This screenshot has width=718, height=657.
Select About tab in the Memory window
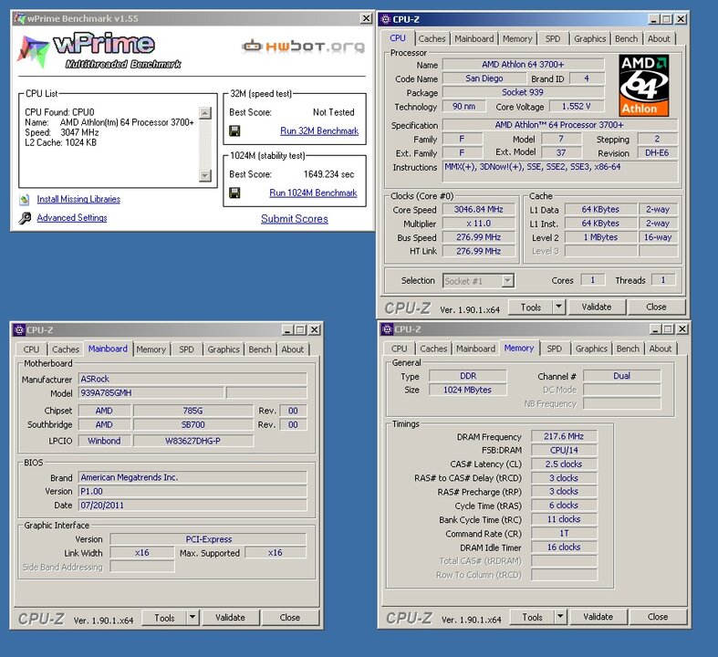(x=661, y=349)
